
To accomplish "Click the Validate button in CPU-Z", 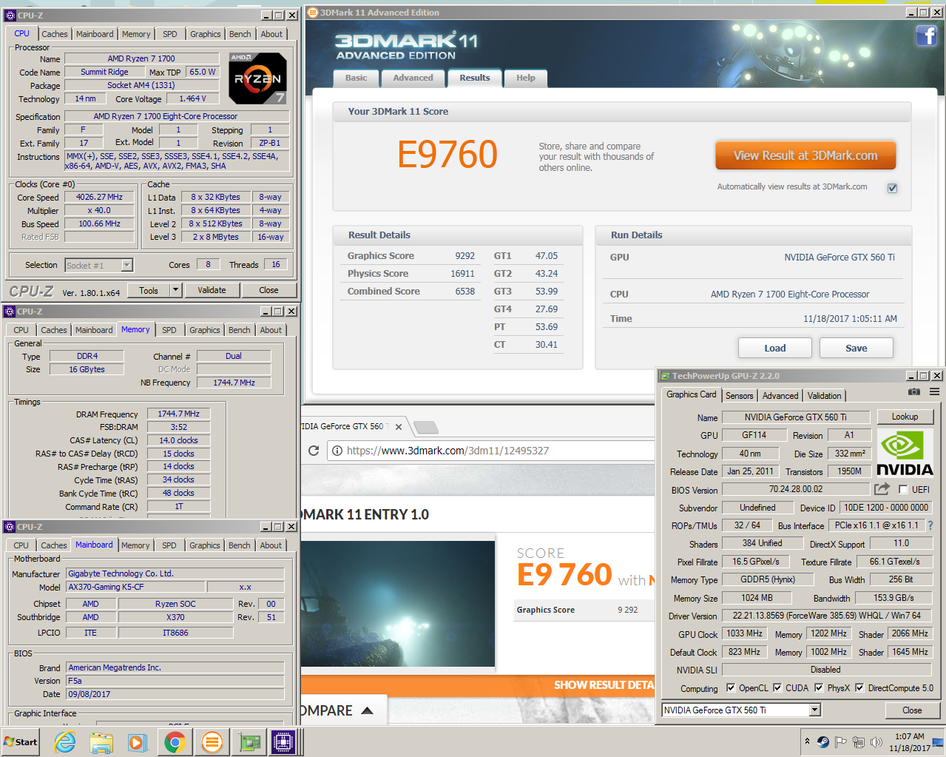I will (212, 290).
